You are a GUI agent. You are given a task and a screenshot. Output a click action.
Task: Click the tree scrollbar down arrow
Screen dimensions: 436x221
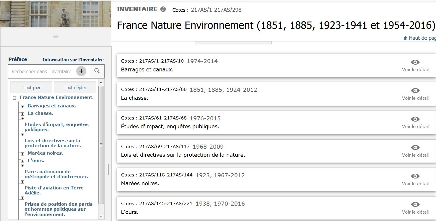(101, 216)
